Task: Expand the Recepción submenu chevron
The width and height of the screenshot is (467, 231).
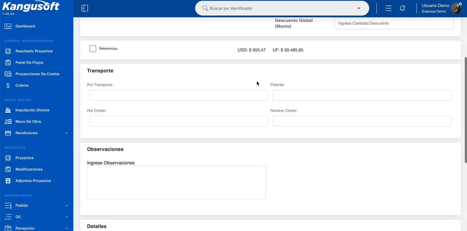Action: pyautogui.click(x=66, y=228)
